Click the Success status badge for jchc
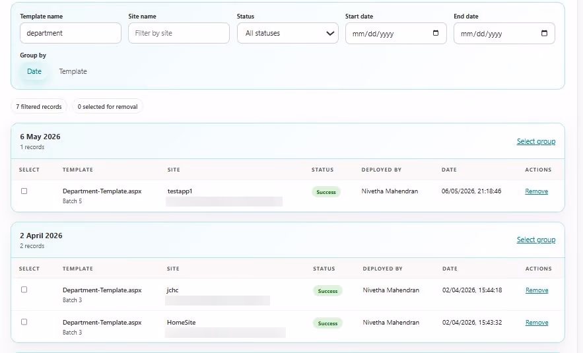 coord(327,290)
